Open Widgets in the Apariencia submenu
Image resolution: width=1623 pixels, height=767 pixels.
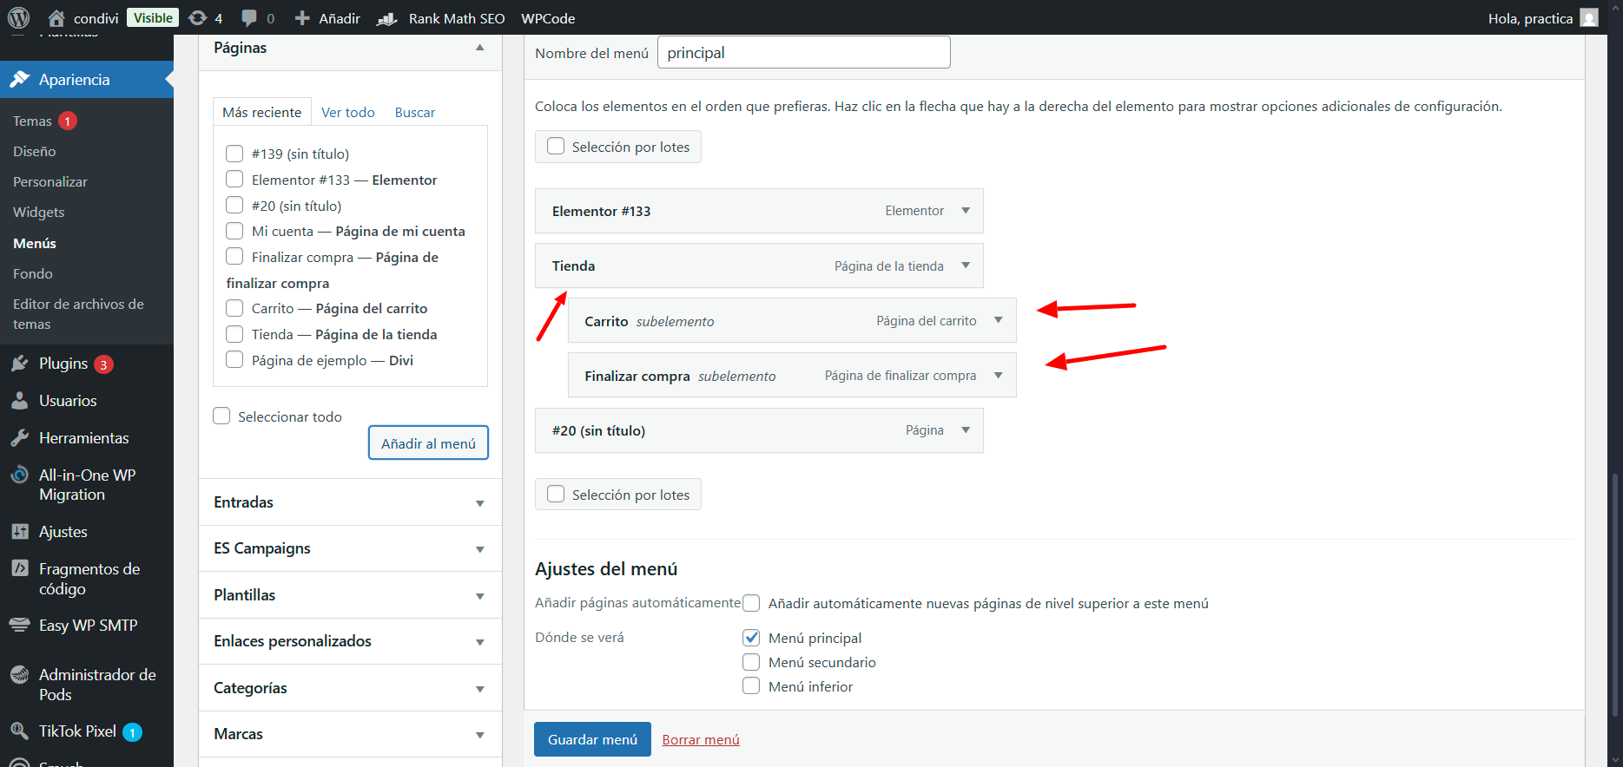pyautogui.click(x=39, y=213)
